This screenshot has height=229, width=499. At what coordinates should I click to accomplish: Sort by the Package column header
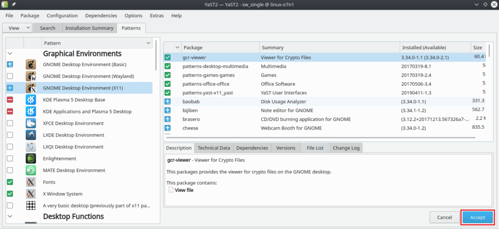pyautogui.click(x=220, y=47)
